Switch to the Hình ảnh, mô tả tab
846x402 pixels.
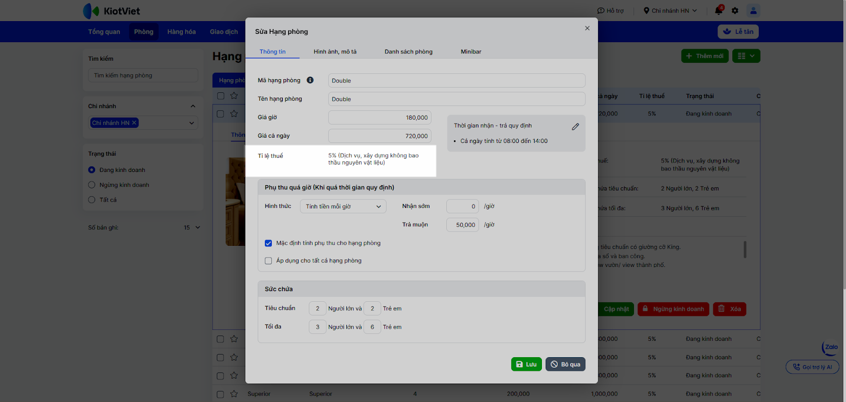point(335,52)
